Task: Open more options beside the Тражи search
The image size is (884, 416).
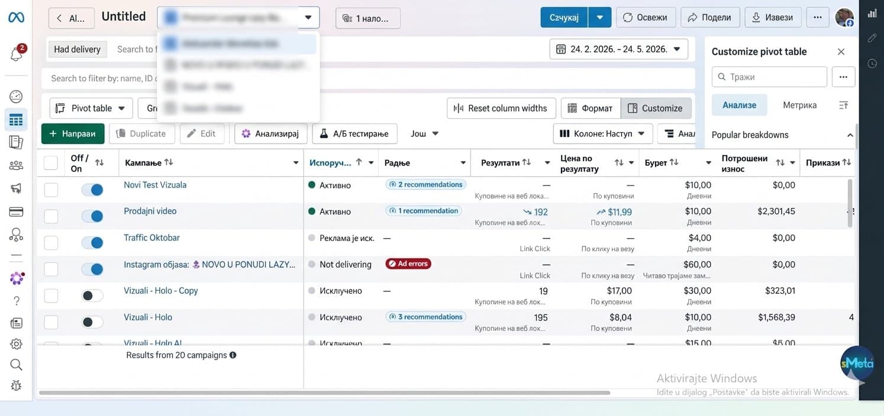Action: coord(843,77)
